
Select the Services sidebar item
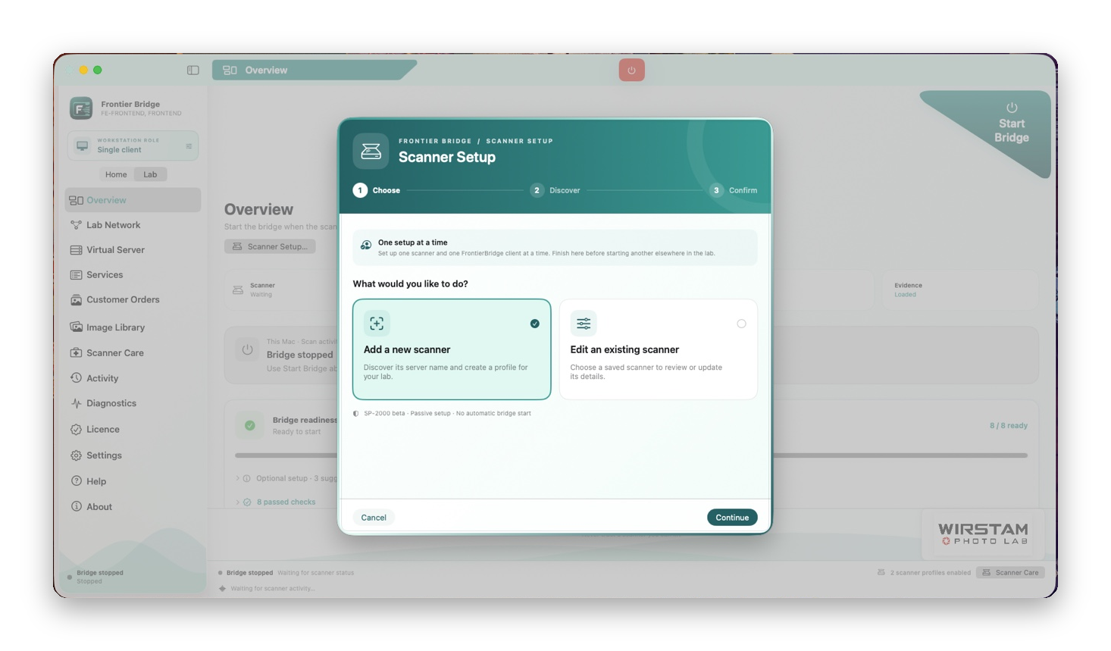(133, 275)
